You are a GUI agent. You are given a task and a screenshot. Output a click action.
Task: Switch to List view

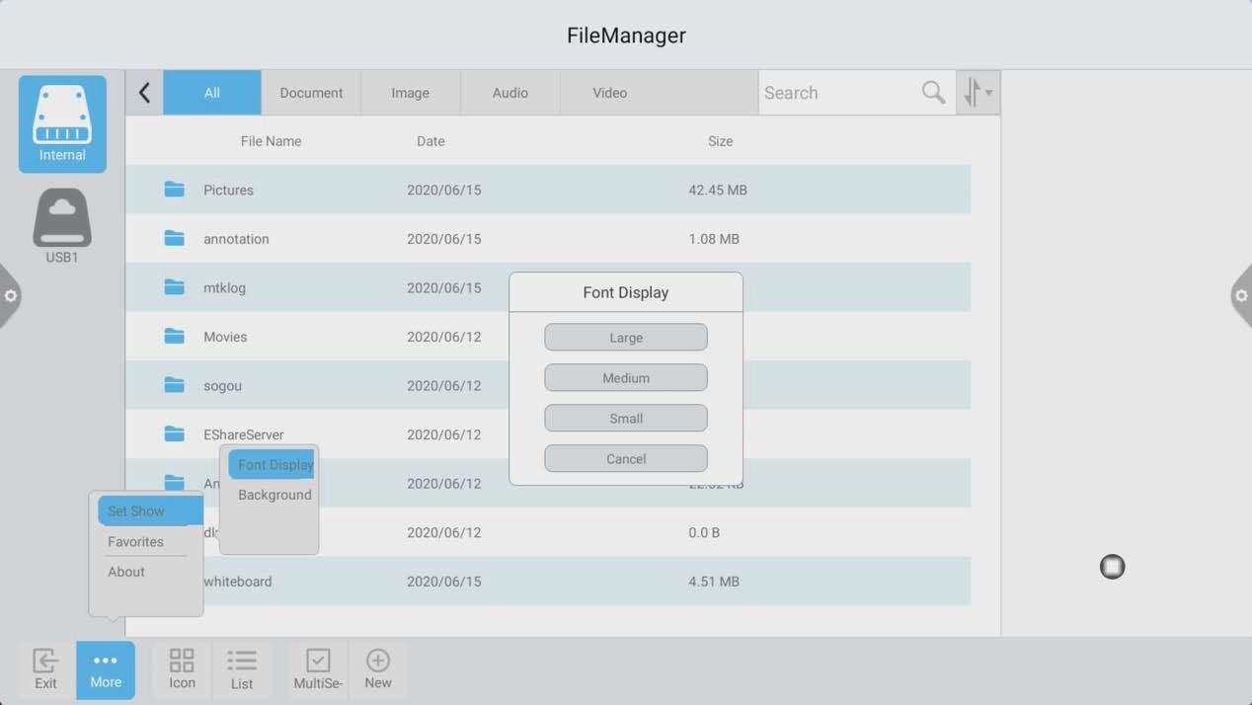(x=242, y=668)
